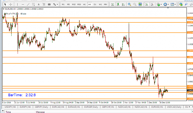193x113 pixels.
Task: Toggle the H4 timeframe button
Action: click(90, 4)
